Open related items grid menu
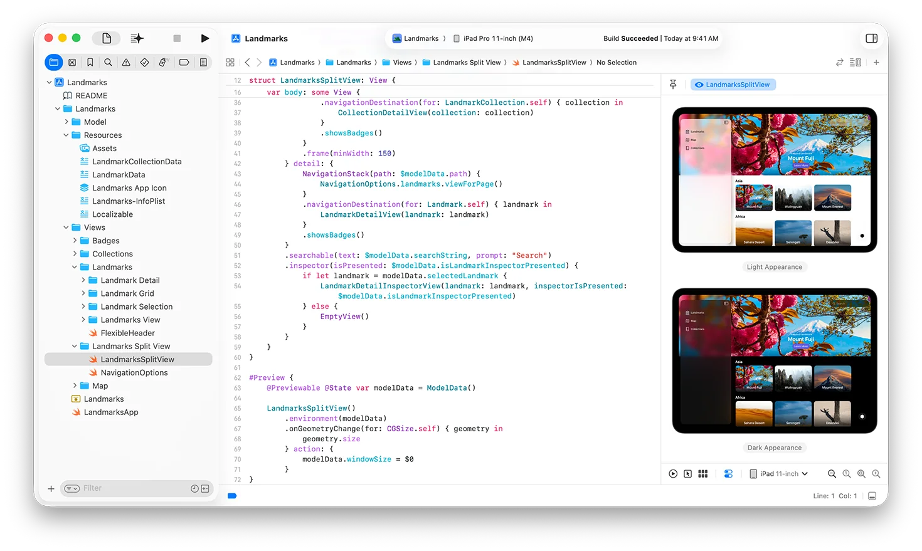Screen dimensions: 922x551 pyautogui.click(x=230, y=62)
